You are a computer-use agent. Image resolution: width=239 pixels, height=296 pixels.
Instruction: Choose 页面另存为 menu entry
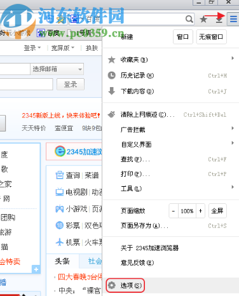coord(170,225)
